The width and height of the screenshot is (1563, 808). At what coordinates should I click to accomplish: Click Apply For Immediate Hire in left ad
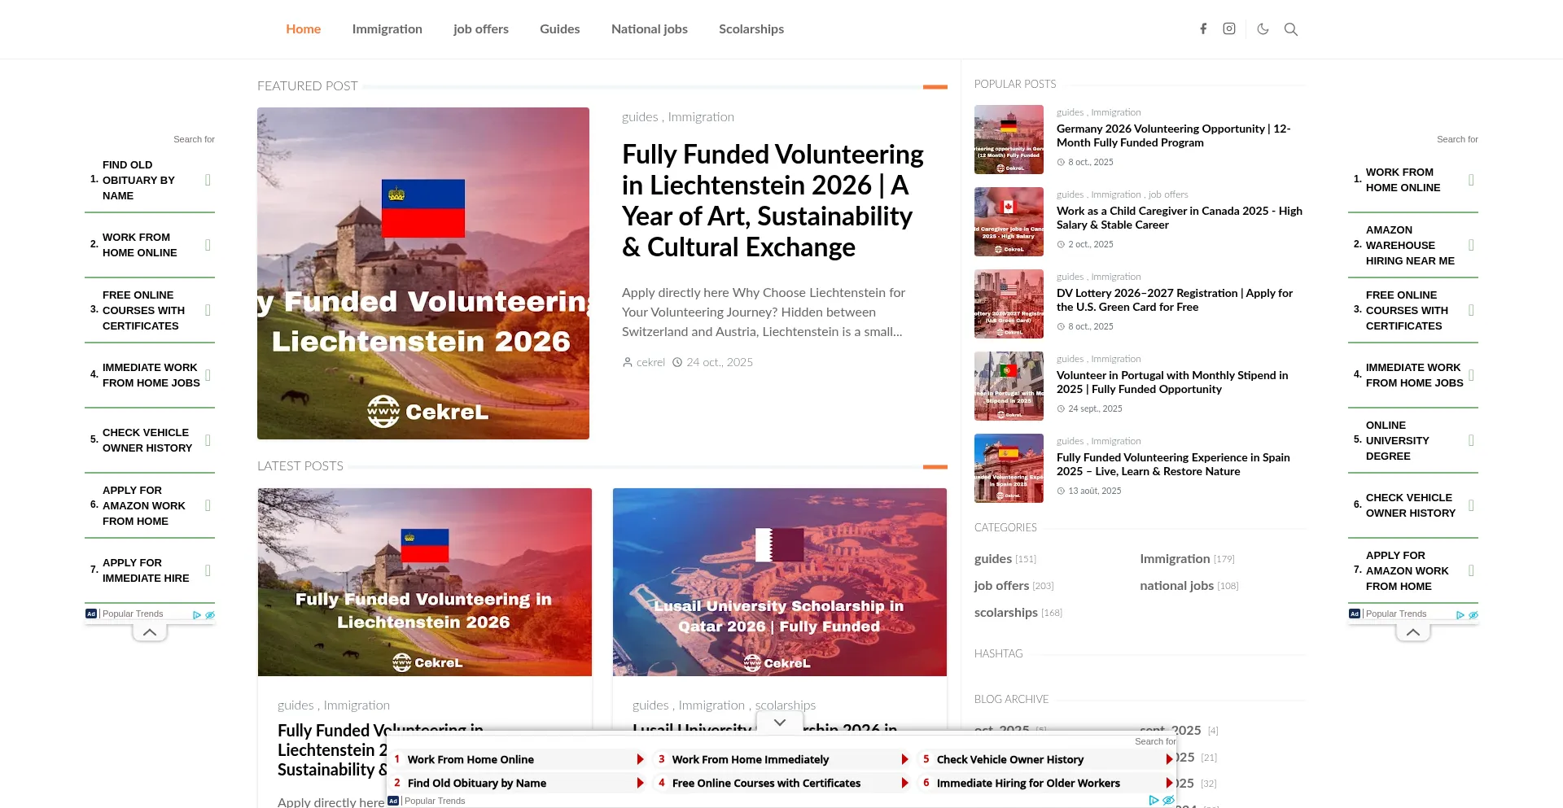point(150,570)
